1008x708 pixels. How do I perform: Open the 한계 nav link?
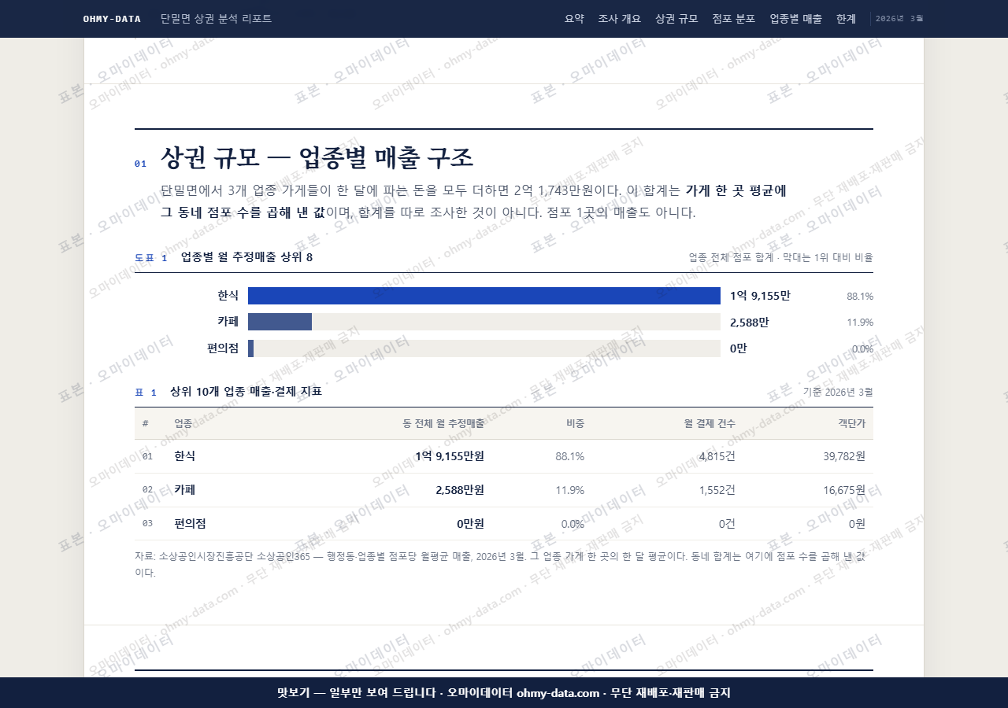click(x=846, y=19)
